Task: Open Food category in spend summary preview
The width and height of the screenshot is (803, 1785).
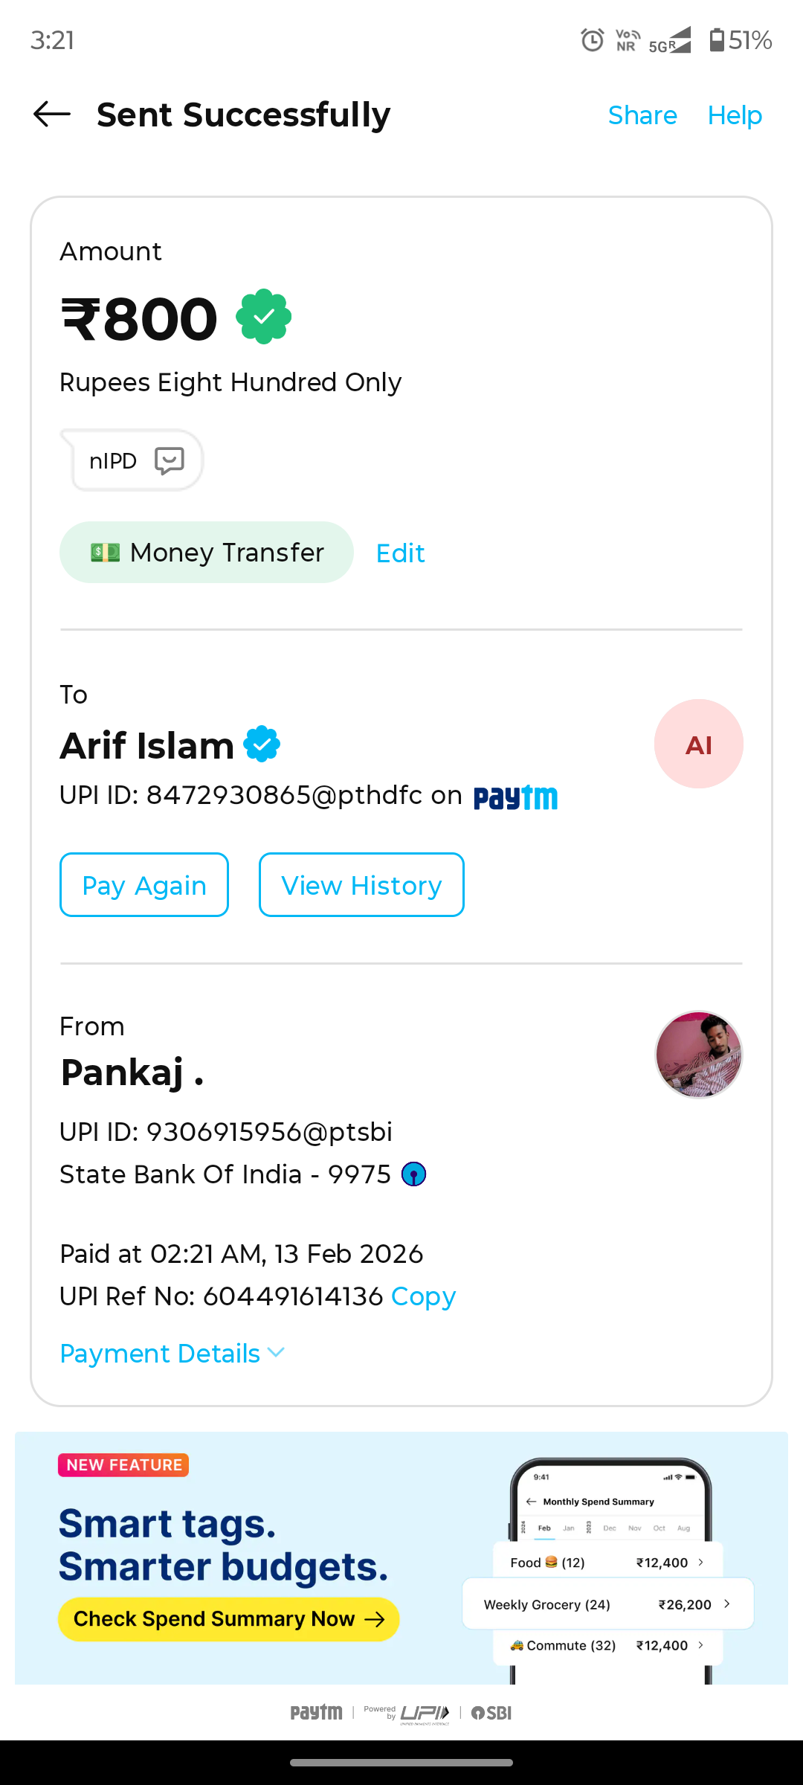Action: (x=607, y=1563)
